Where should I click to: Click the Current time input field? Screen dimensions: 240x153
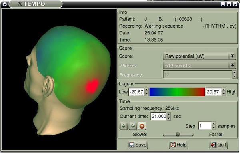(x=159, y=116)
